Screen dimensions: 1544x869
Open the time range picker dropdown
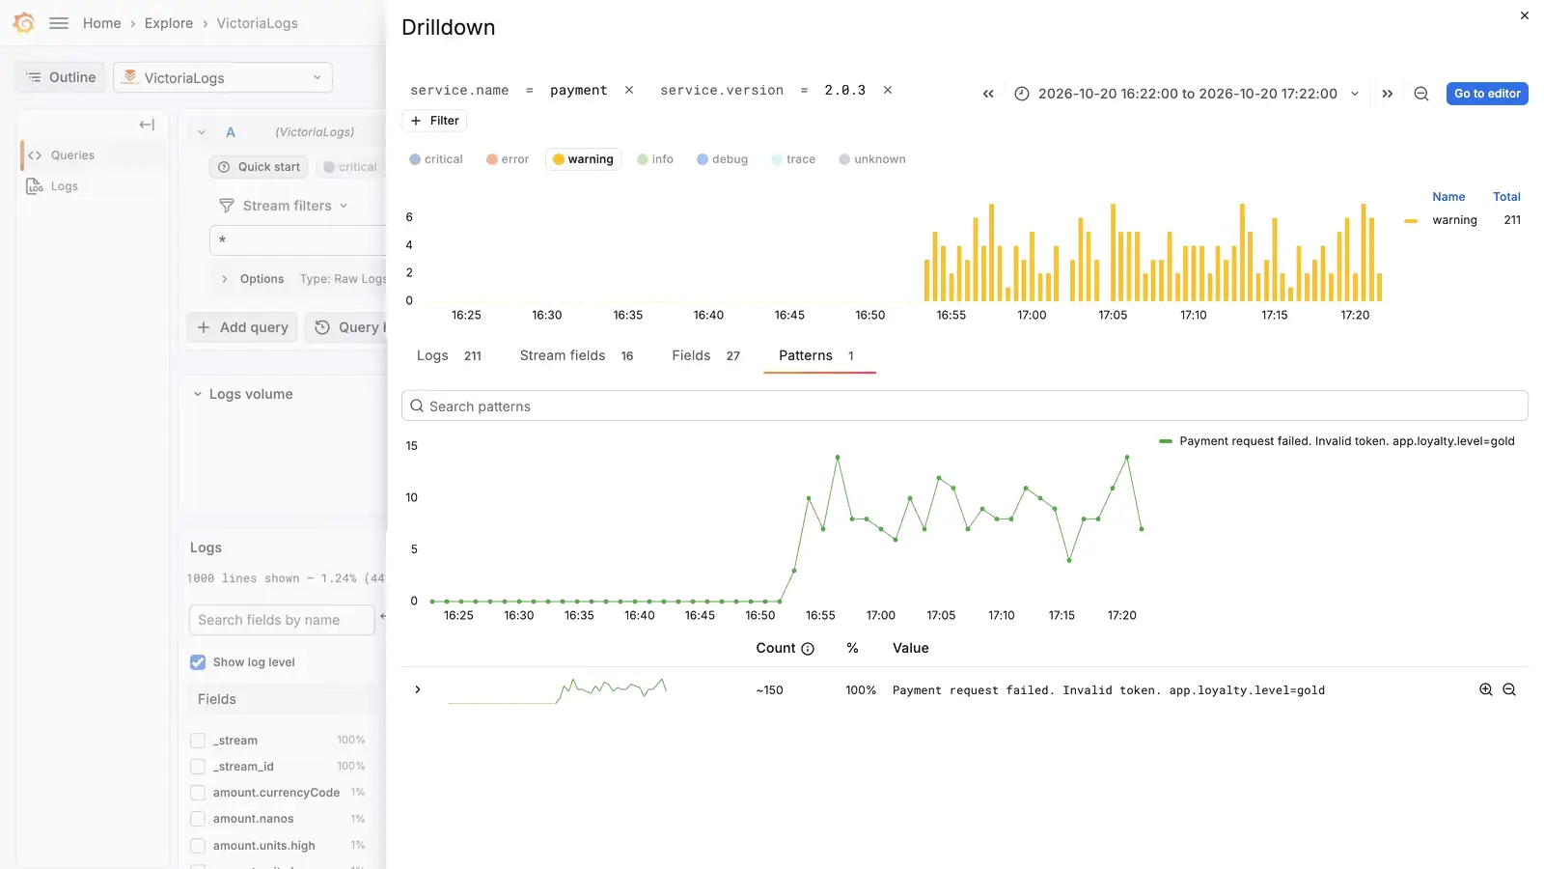pyautogui.click(x=1187, y=94)
